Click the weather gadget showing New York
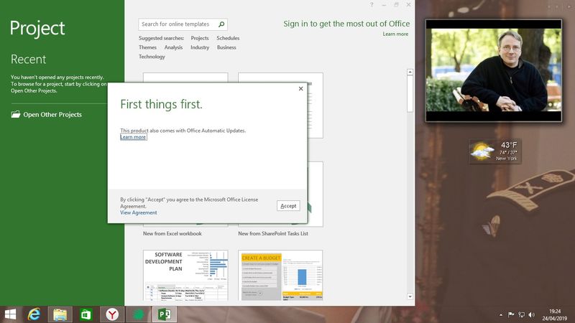 494,151
